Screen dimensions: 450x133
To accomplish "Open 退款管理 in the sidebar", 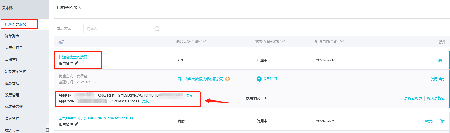I will click(x=12, y=83).
